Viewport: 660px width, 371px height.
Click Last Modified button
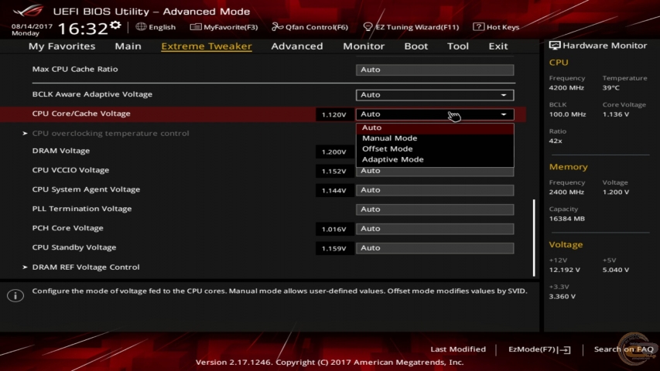coord(458,349)
